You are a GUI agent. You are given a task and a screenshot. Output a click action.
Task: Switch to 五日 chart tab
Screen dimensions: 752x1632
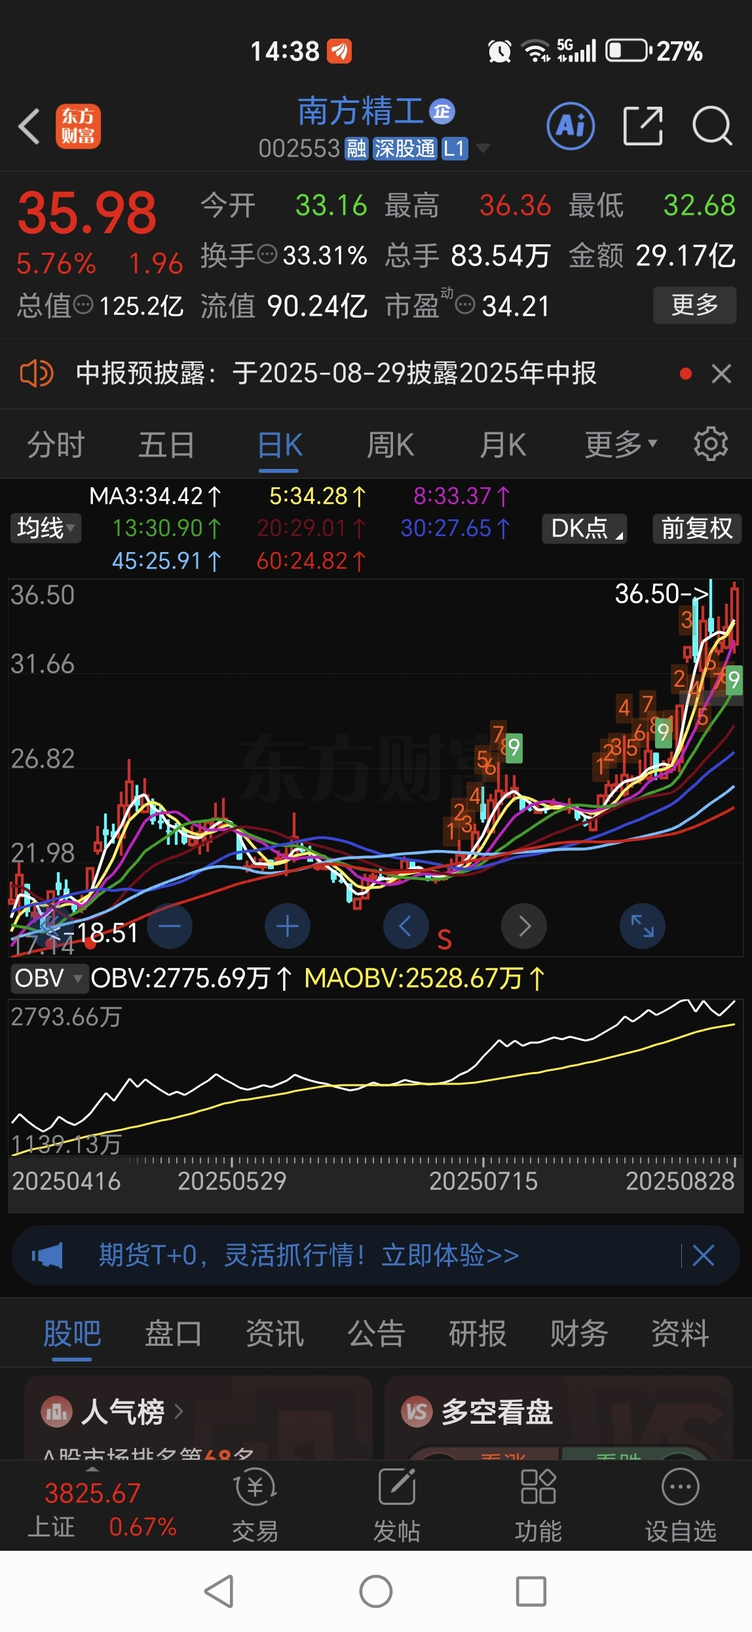pyautogui.click(x=166, y=445)
